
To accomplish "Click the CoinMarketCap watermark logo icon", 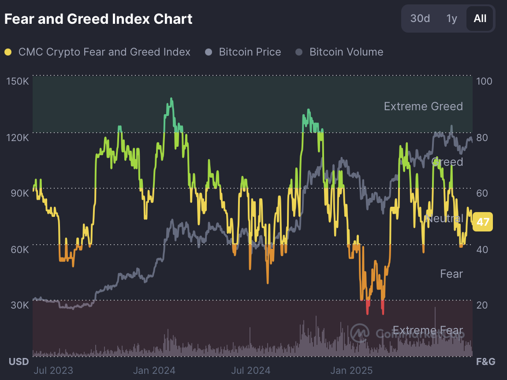I will pos(360,333).
